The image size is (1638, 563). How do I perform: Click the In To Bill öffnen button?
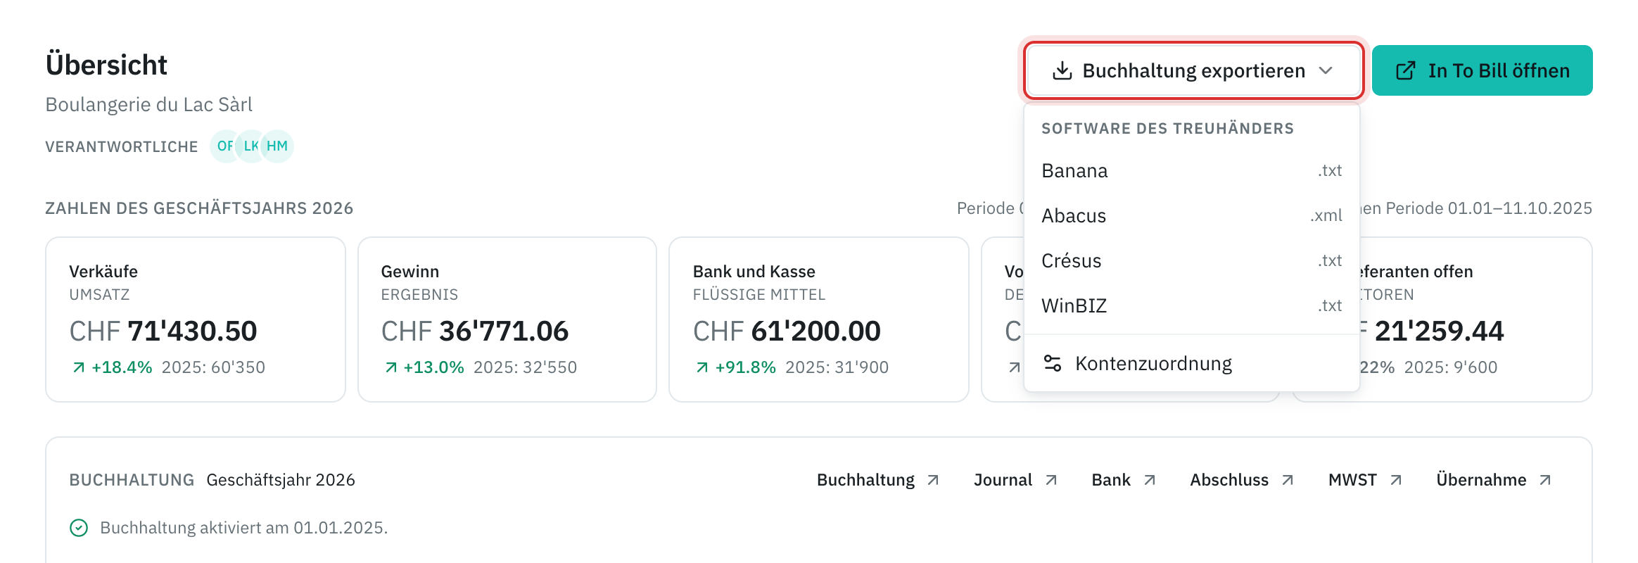click(x=1483, y=70)
